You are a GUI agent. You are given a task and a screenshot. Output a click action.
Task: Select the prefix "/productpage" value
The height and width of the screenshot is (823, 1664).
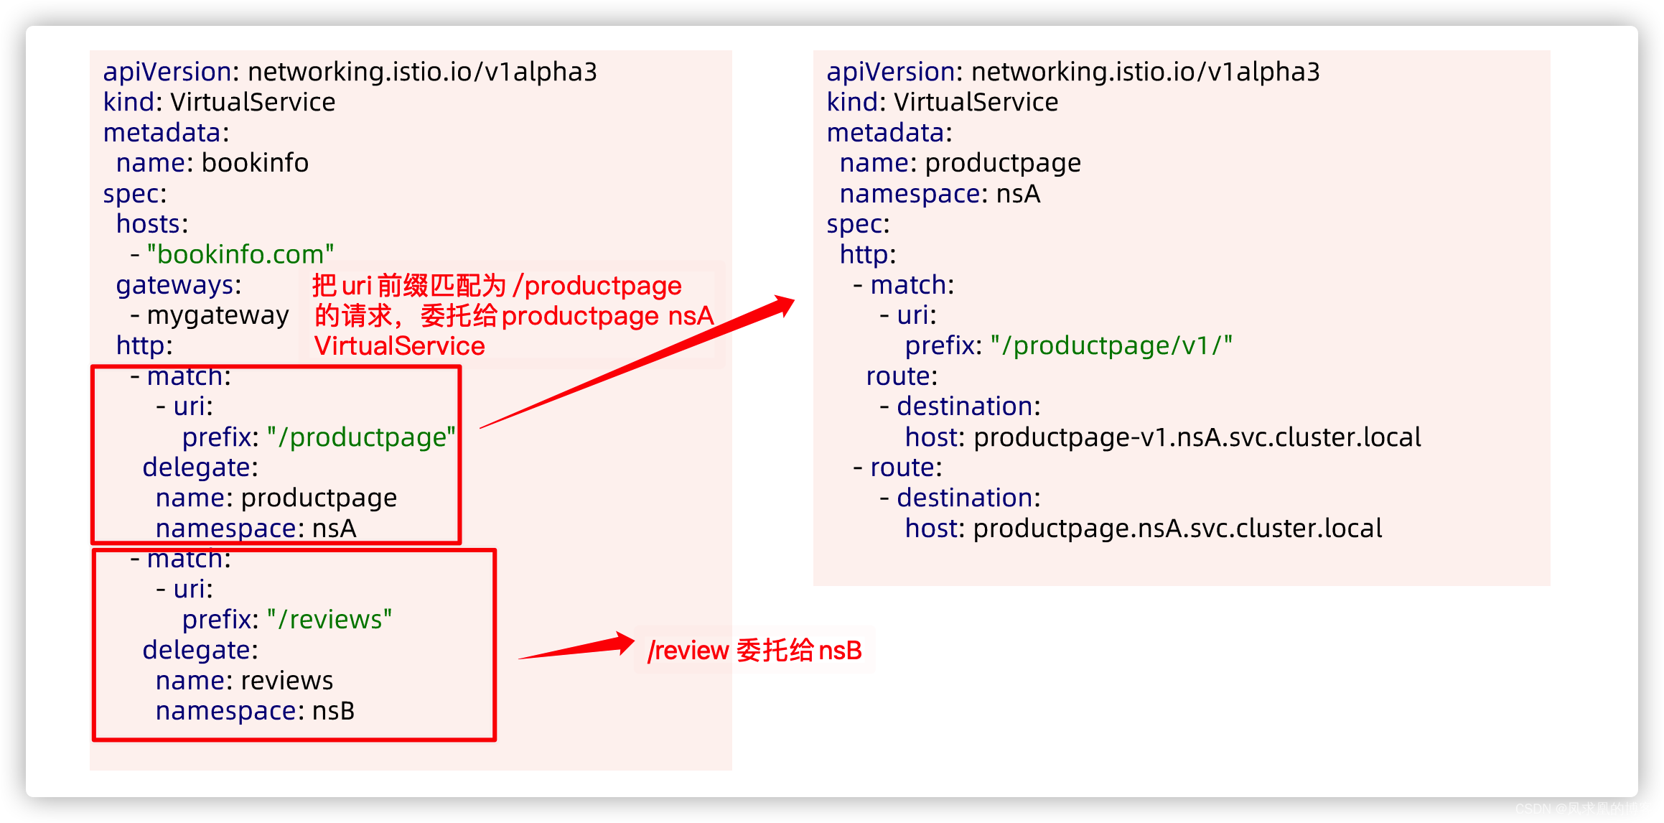click(362, 437)
